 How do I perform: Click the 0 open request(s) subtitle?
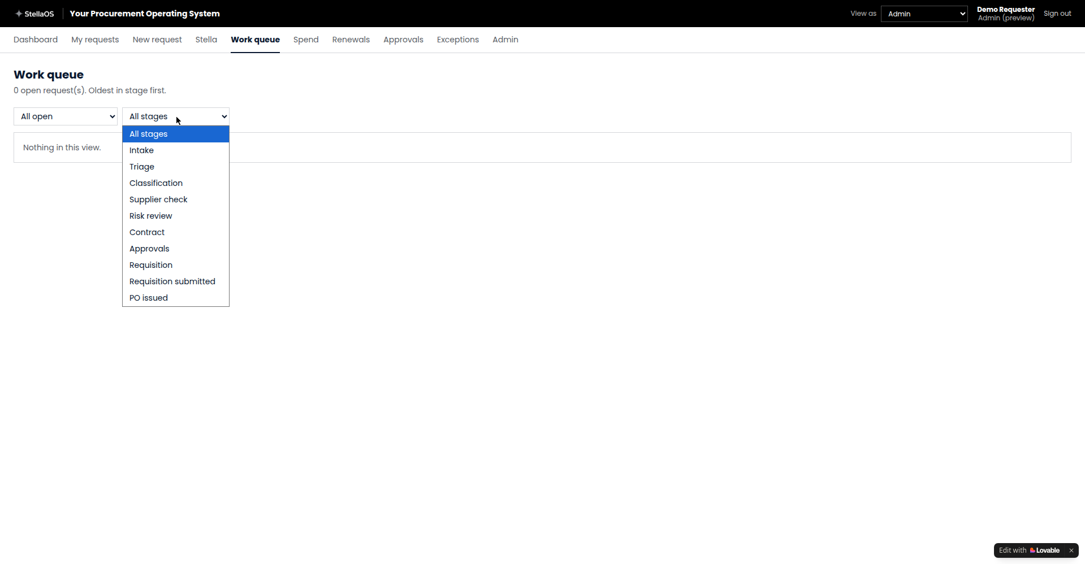click(x=90, y=90)
